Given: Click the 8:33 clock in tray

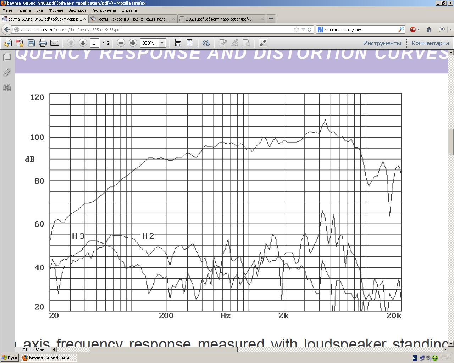Looking at the screenshot, I should [x=445, y=358].
